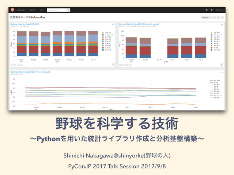This screenshot has width=234, height=175.
Task: Open the dashboard more-options button
Action: 222,17
